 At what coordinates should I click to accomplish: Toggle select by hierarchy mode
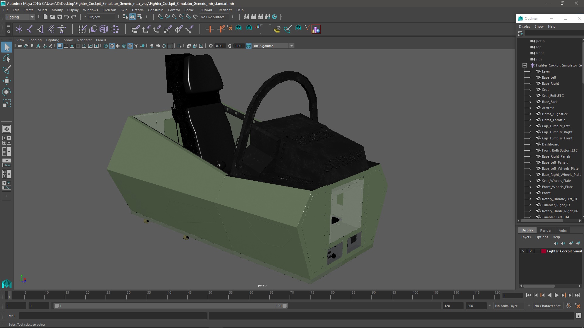point(125,17)
